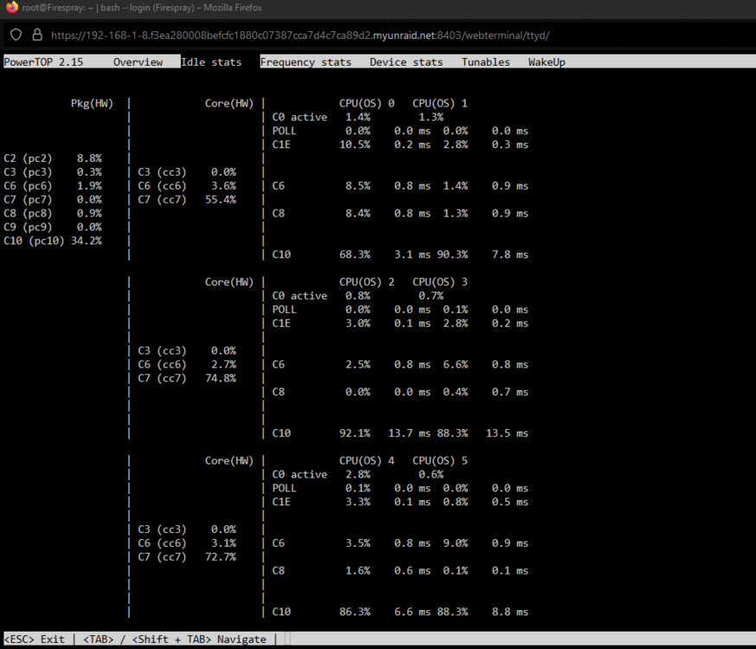Open the WakeUp tab

(547, 61)
